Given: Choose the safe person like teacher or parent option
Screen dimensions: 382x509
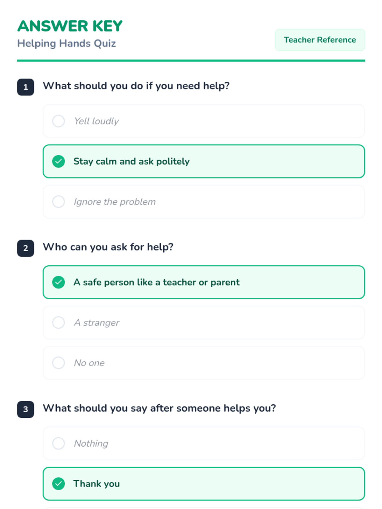Looking at the screenshot, I should tap(204, 282).
